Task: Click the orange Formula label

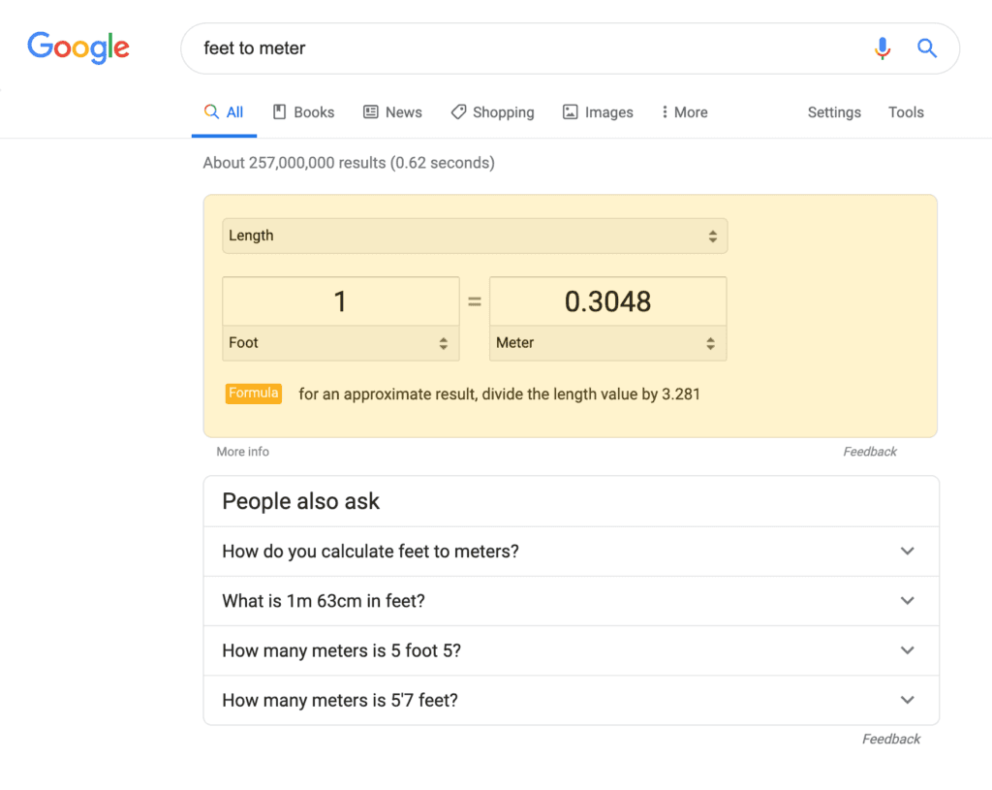Action: [x=254, y=394]
